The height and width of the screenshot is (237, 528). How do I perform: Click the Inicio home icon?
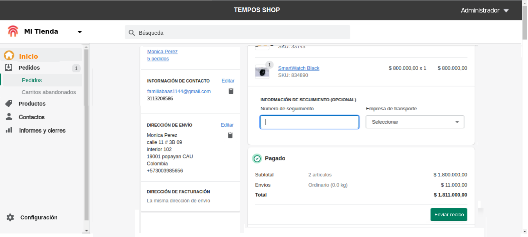click(9, 56)
